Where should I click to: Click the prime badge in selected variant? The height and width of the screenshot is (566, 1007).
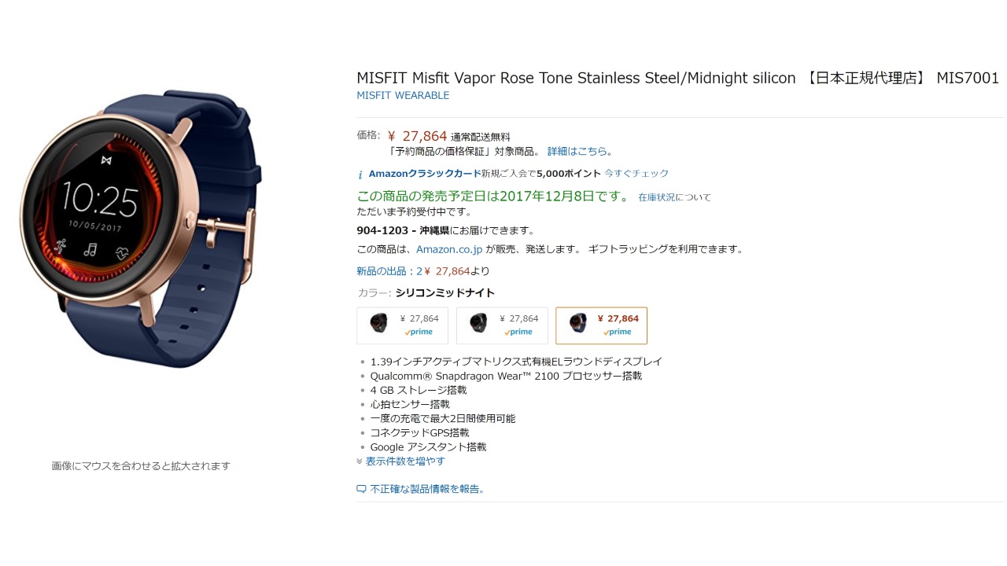click(x=618, y=332)
